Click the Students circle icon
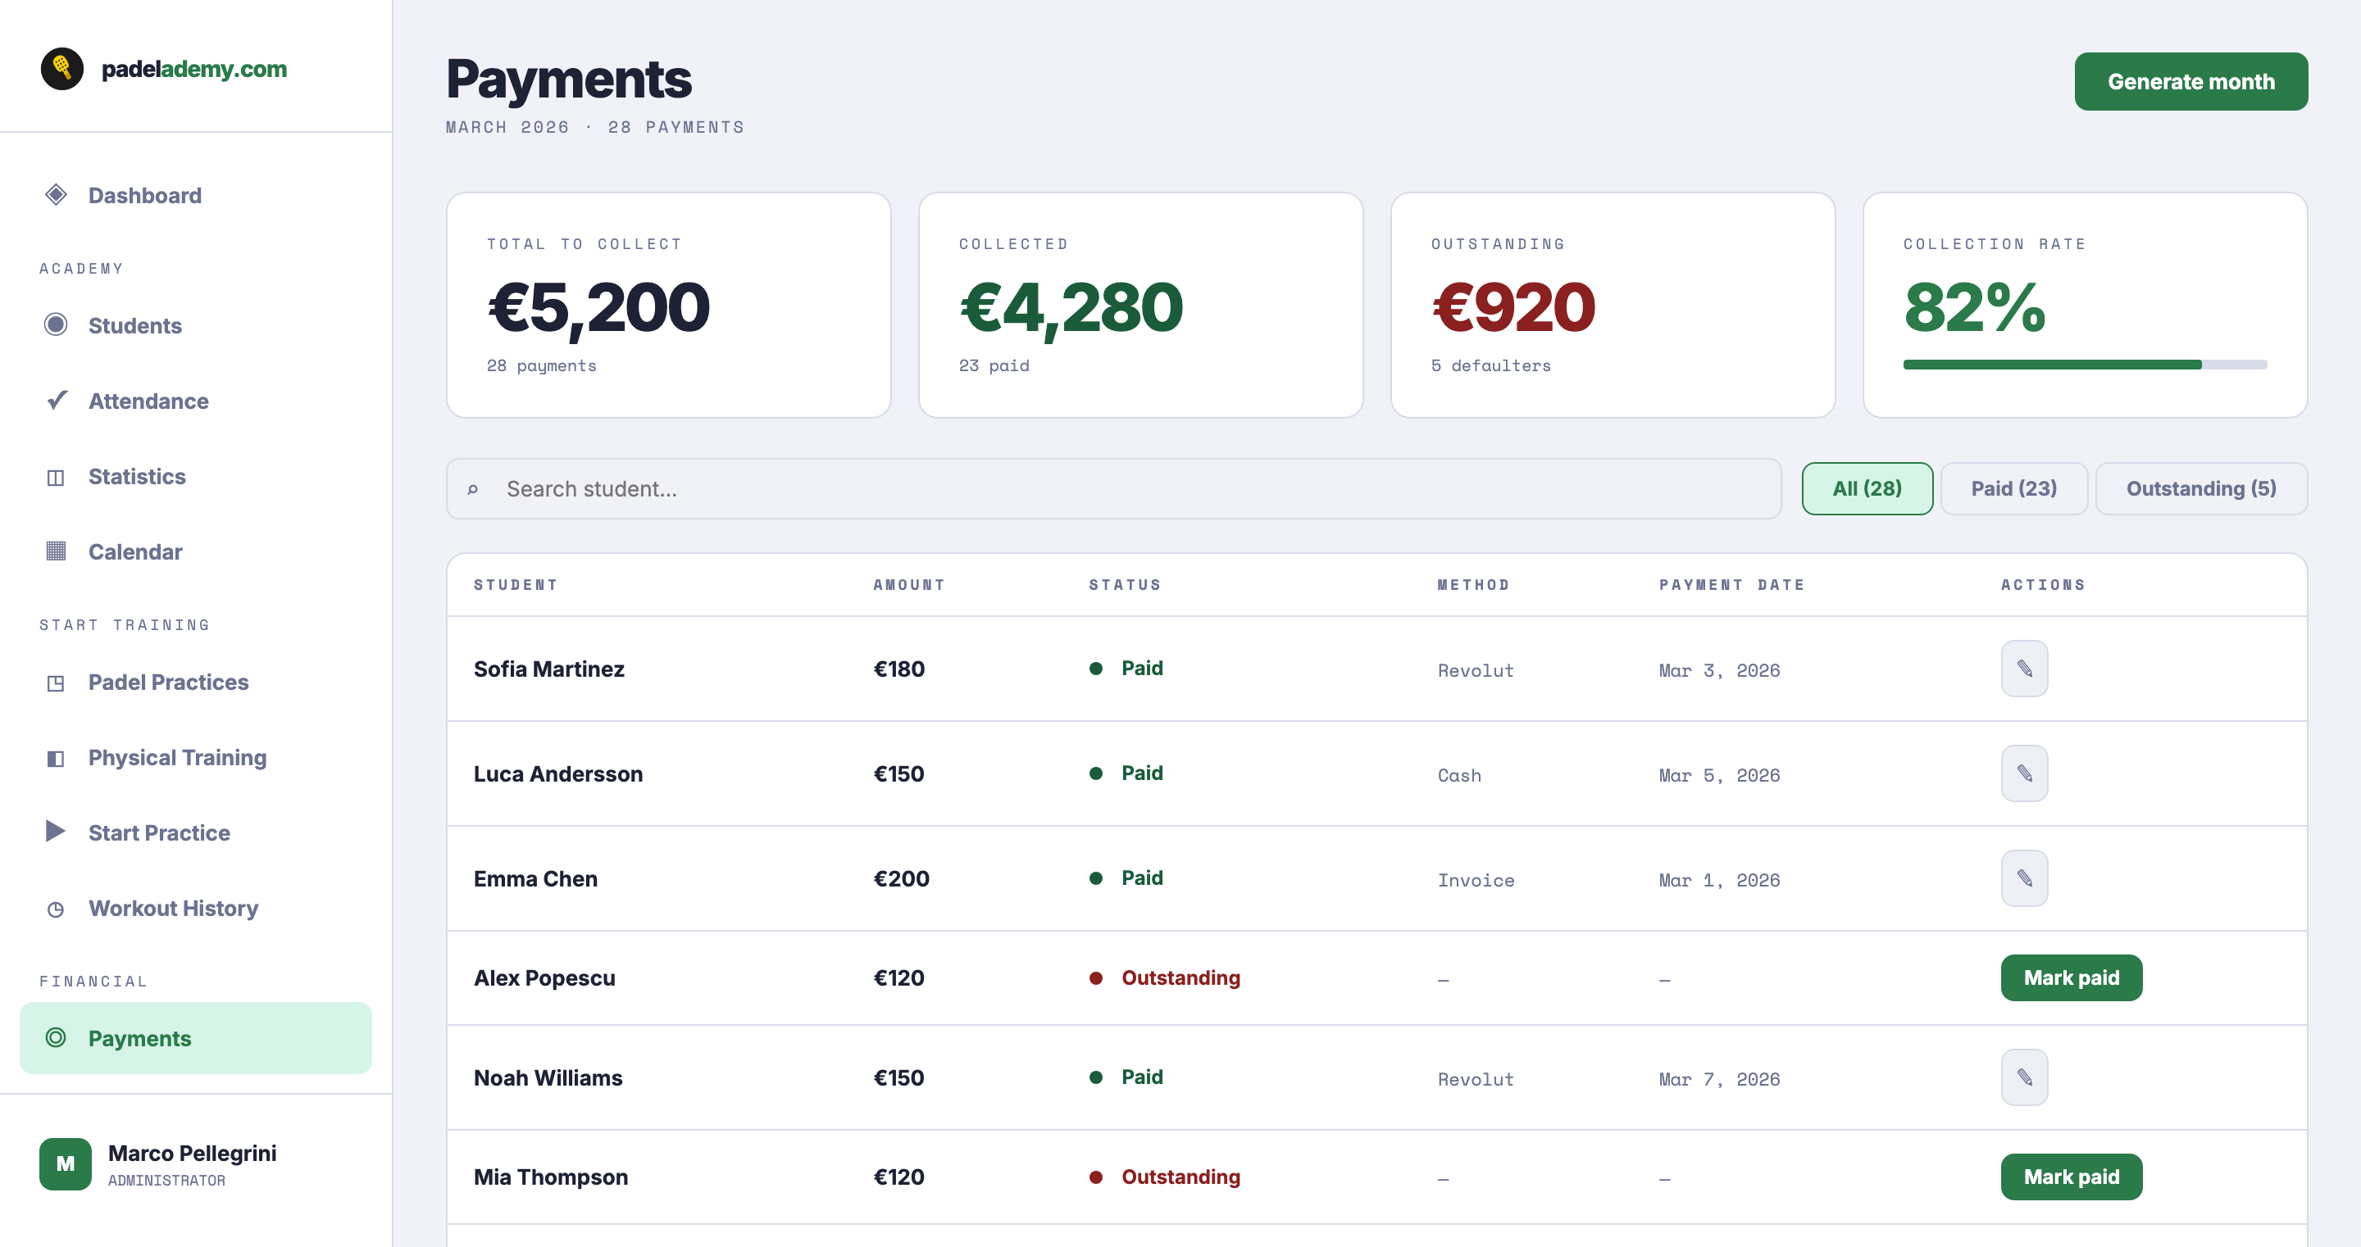 57,325
